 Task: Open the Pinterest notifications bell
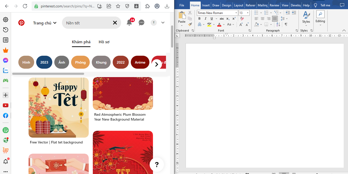tap(129, 23)
